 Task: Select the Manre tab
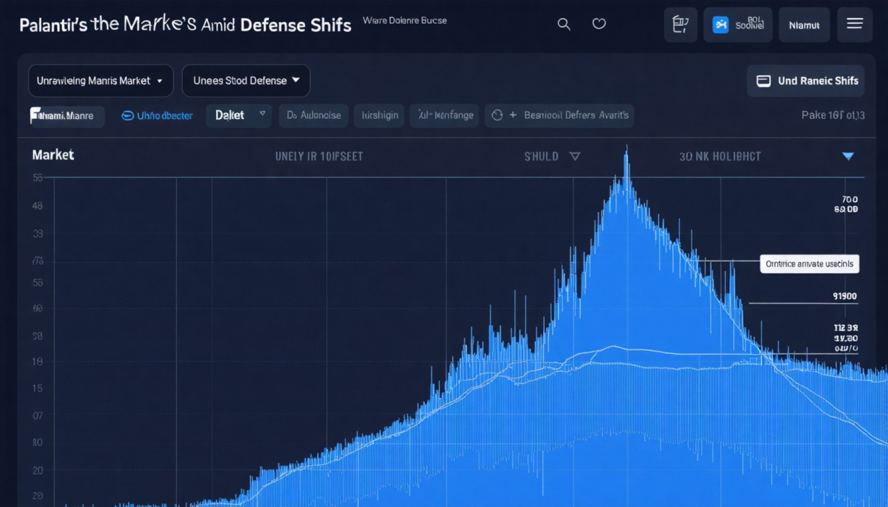tap(67, 116)
